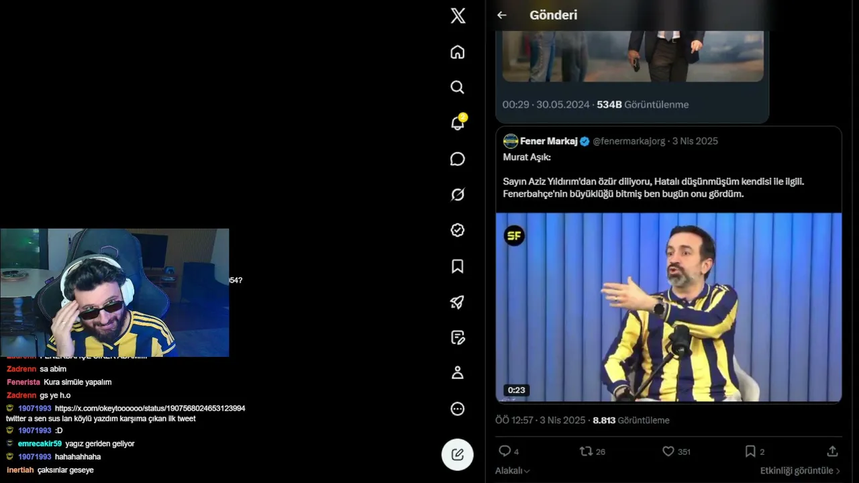Viewport: 859px width, 483px height.
Task: Open the Fener Markaj account name
Action: [549, 141]
